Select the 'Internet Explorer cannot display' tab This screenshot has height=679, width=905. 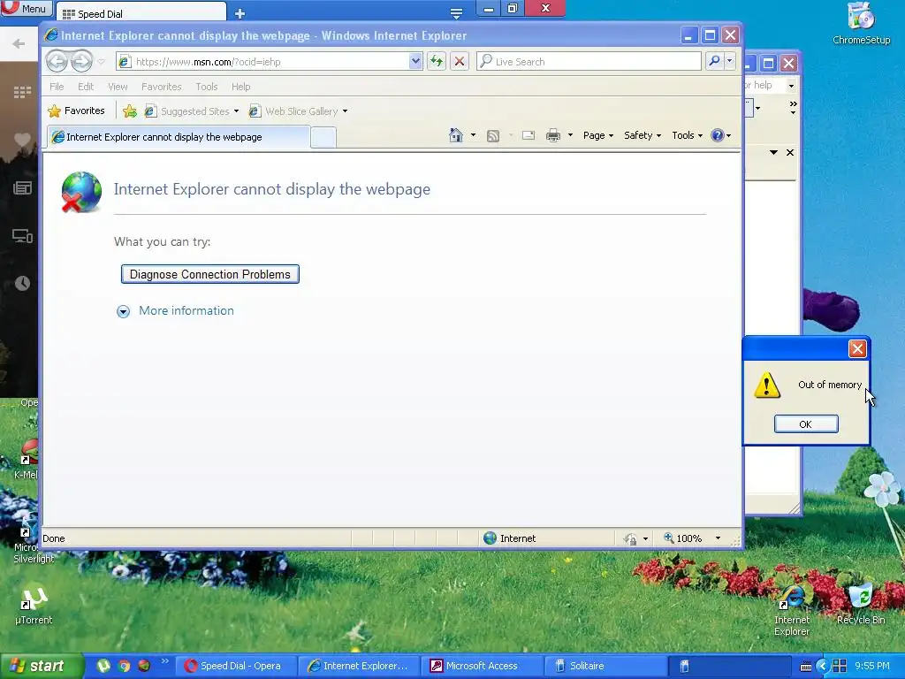tap(179, 137)
